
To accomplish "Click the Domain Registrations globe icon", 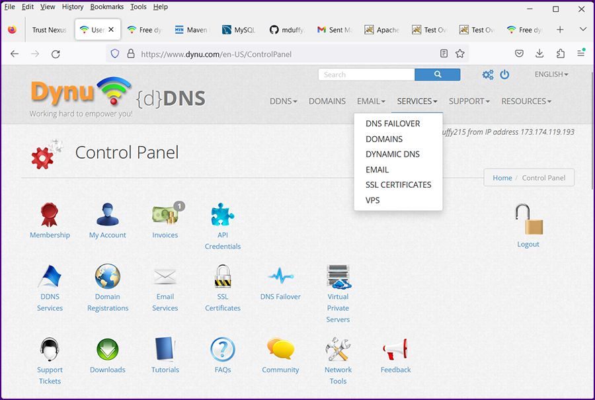I will (x=108, y=276).
